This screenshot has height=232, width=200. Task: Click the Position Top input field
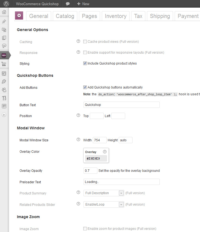click(x=97, y=116)
